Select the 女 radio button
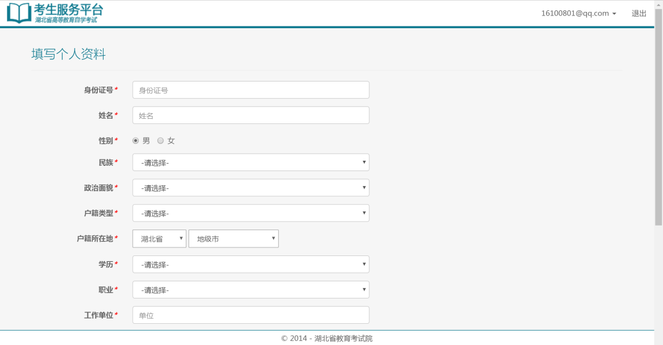663x345 pixels. tap(160, 141)
